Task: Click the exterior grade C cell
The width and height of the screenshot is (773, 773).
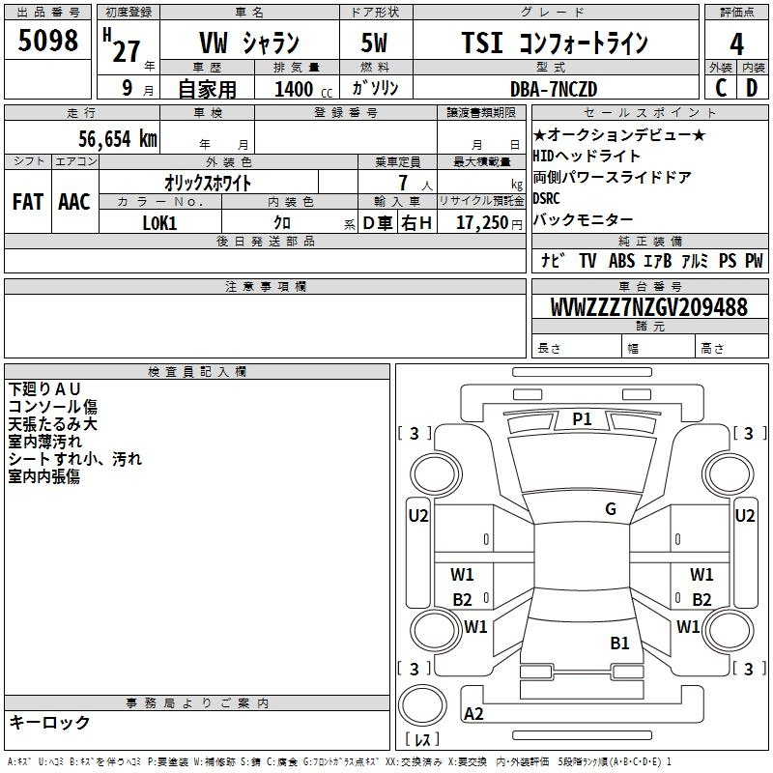Action: pos(720,88)
